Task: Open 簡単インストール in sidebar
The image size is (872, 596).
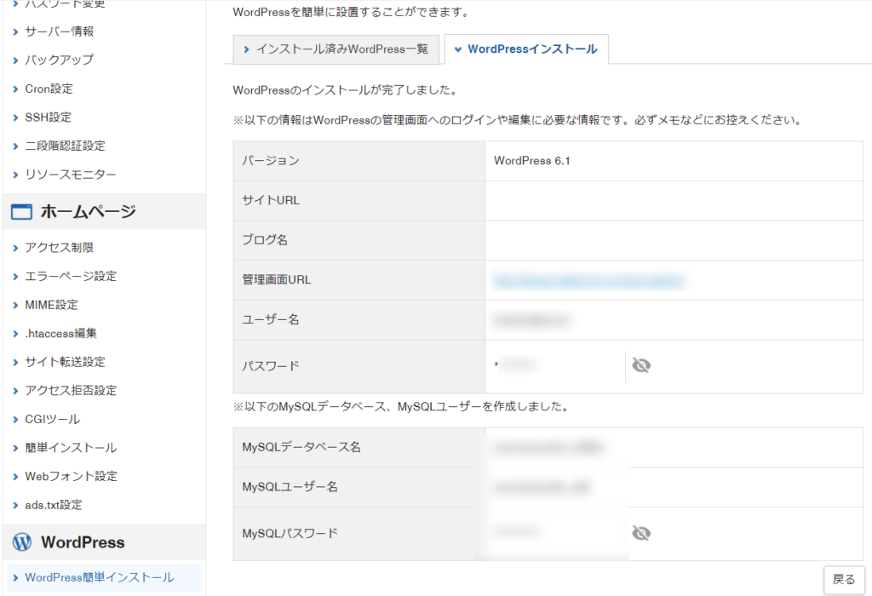Action: [x=72, y=448]
